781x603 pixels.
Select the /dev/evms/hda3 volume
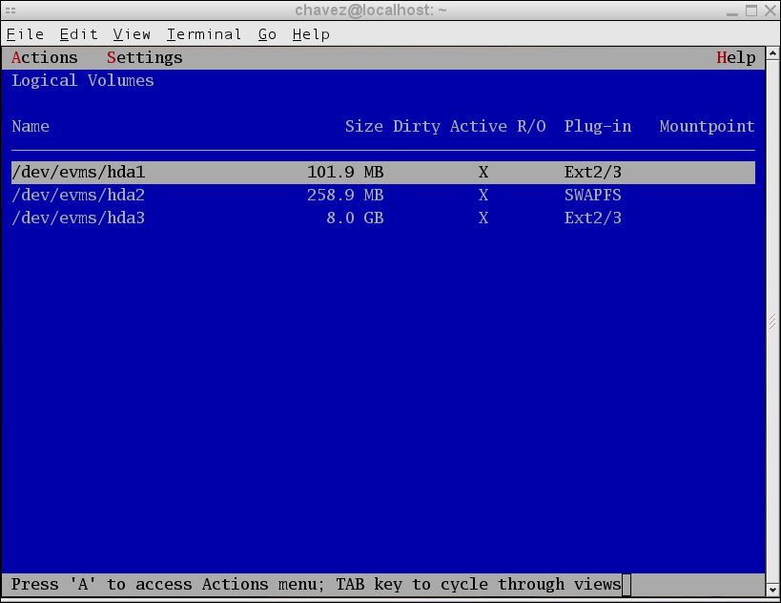[78, 218]
